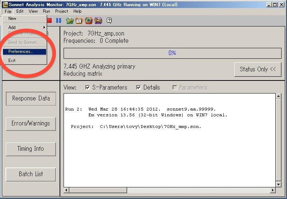Click the horizontal scrollbar right arrow
The width and height of the screenshot is (287, 199).
click(x=273, y=190)
